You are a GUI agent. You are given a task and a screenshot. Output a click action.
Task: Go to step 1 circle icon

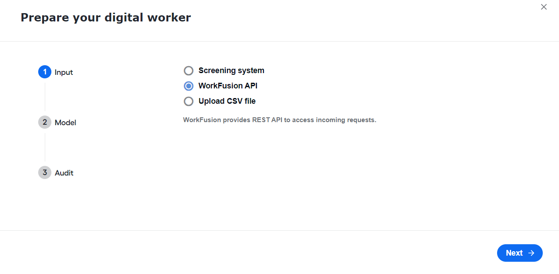tap(45, 72)
